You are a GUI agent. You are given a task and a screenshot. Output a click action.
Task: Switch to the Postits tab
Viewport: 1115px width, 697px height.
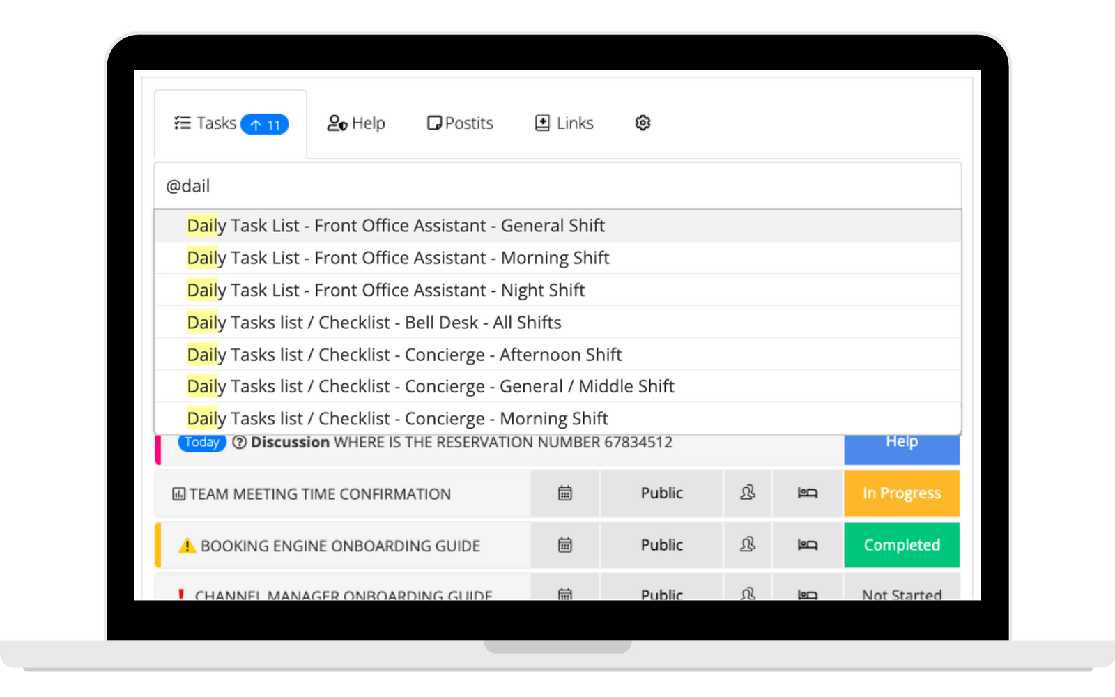[460, 123]
